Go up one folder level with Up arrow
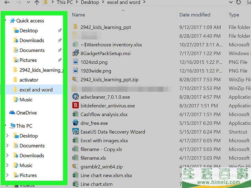Viewport: 251px width, 188px height. [37, 2]
